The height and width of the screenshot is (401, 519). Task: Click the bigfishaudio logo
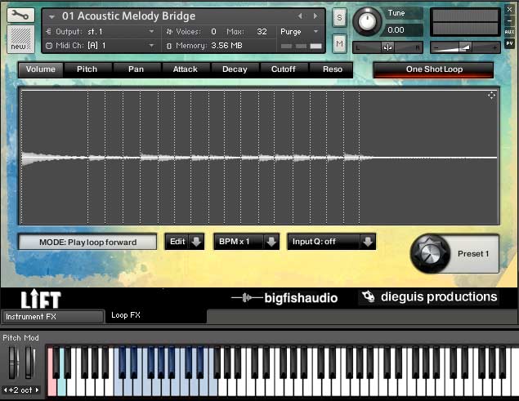click(284, 298)
